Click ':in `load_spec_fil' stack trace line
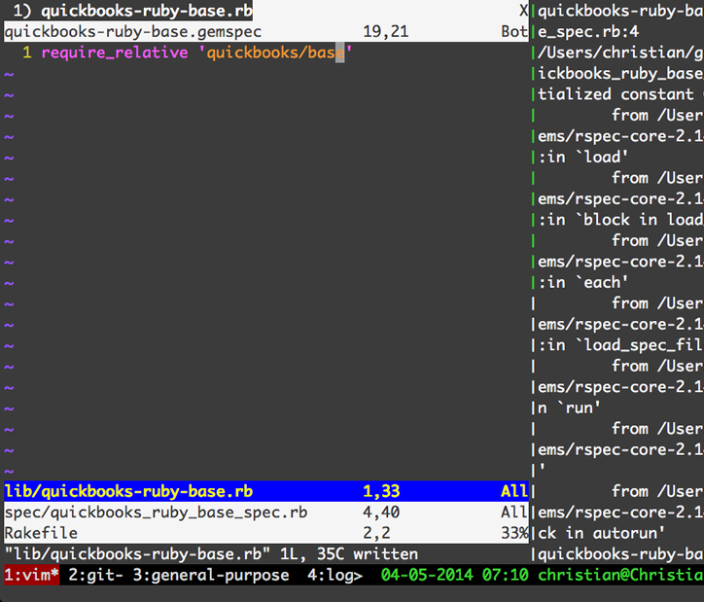The height and width of the screenshot is (602, 704). (x=620, y=345)
